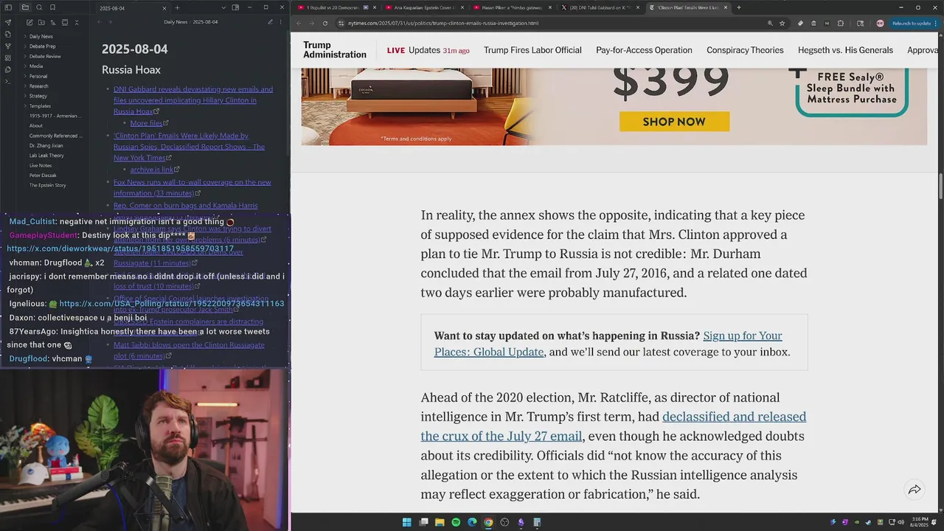Open 'declassified and released the crux' link
The width and height of the screenshot is (944, 531).
coord(614,426)
